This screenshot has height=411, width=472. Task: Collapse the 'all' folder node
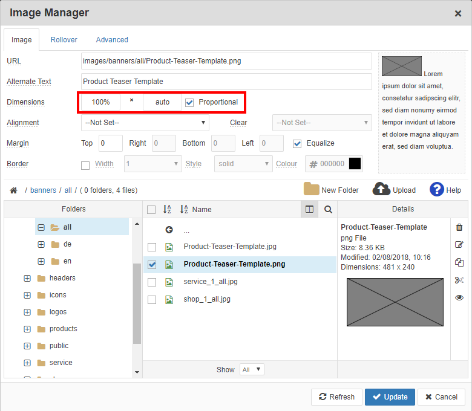click(x=41, y=227)
